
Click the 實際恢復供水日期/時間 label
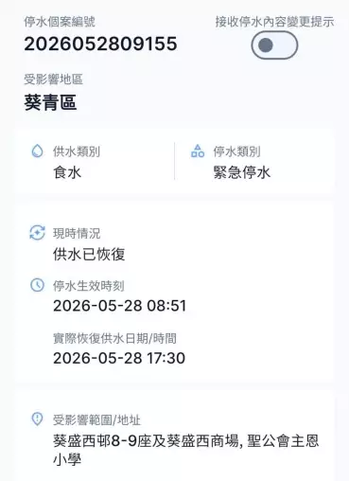click(114, 338)
